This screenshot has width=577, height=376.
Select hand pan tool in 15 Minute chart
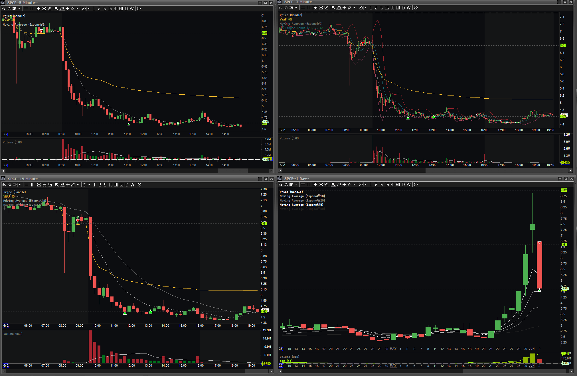[x=62, y=185]
